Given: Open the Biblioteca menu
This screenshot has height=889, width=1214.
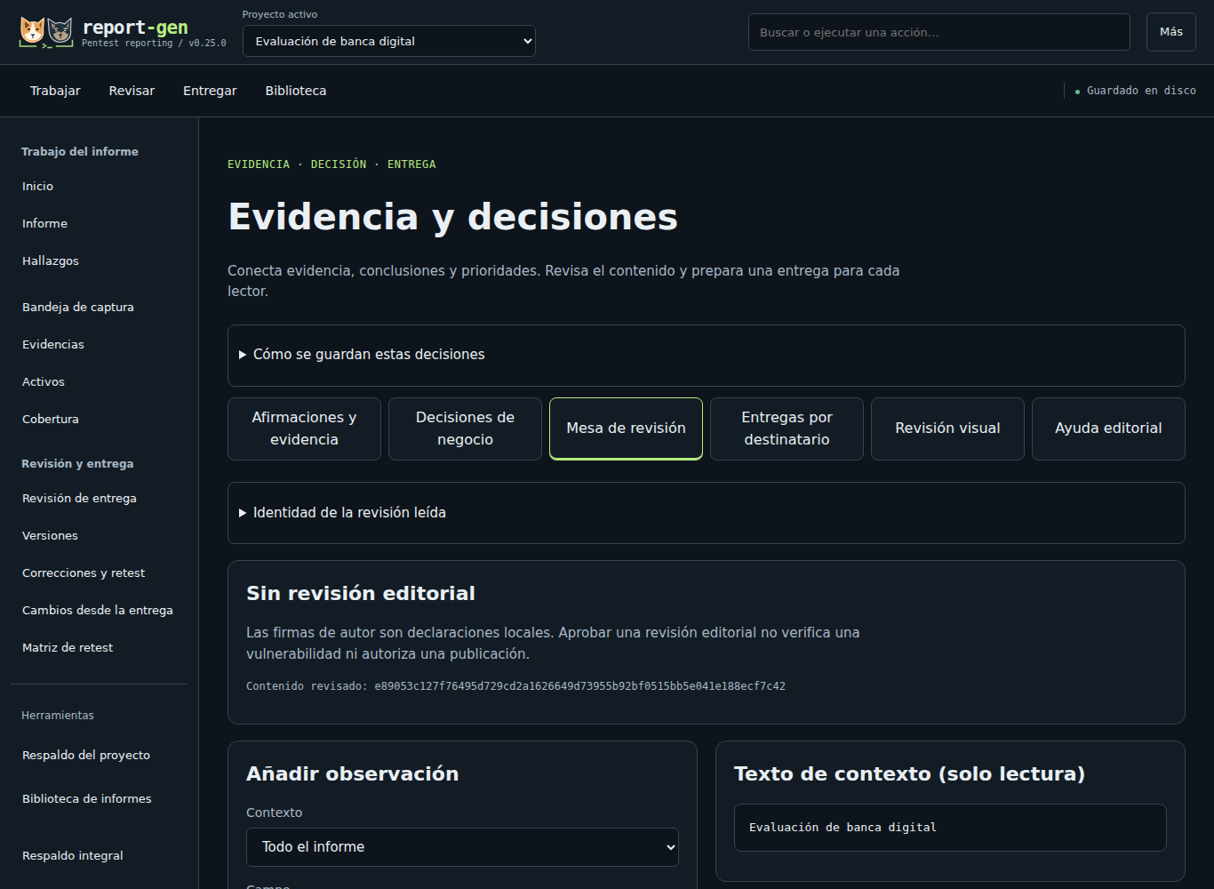Looking at the screenshot, I should coord(296,91).
